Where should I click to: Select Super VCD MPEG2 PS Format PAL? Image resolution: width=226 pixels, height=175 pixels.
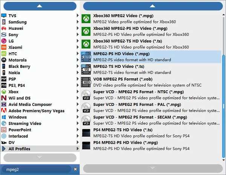pyautogui.click(x=151, y=108)
